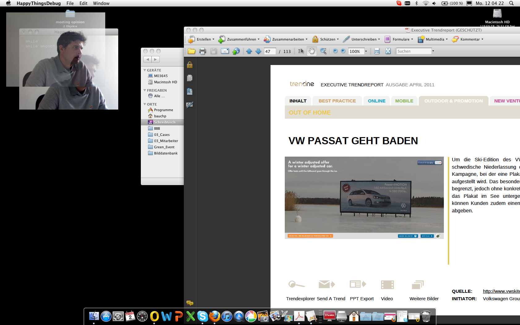Select the text selection cursor tool

(x=301, y=51)
